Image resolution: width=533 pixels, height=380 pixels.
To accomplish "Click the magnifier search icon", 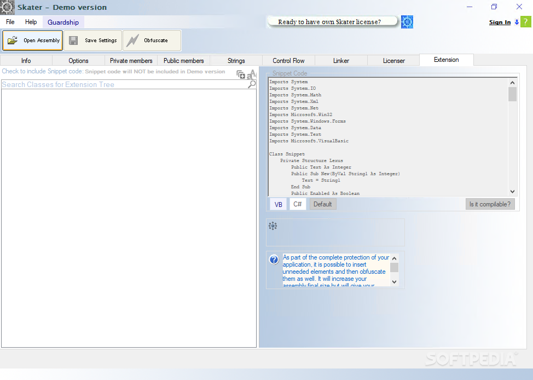I will [252, 84].
